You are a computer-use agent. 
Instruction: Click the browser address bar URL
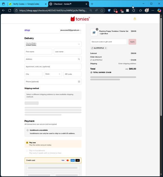tap(53, 10)
